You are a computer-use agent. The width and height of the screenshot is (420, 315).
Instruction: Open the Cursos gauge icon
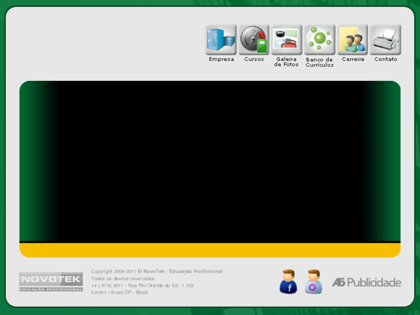254,40
